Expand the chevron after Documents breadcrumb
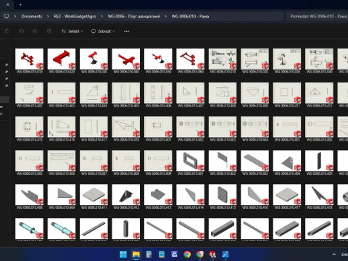The width and height of the screenshot is (348, 261). [x=48, y=16]
